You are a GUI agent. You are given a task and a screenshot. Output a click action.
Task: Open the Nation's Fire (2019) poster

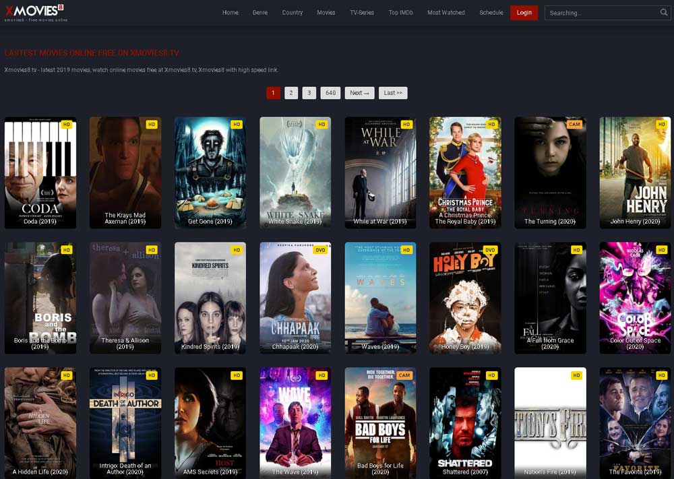tap(550, 422)
